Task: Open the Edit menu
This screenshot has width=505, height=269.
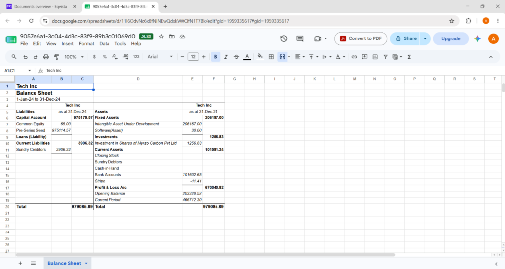Action: click(36, 44)
